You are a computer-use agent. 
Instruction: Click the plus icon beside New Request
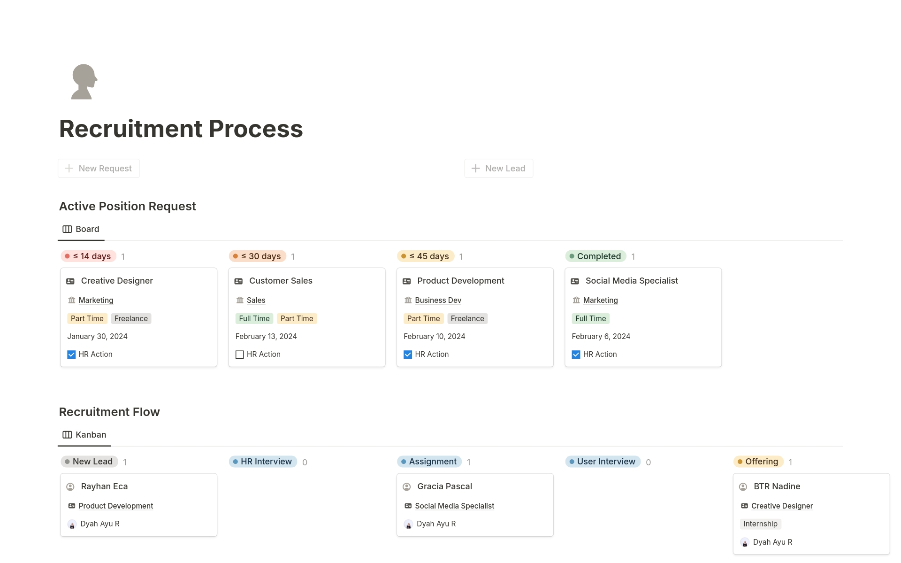coord(69,168)
